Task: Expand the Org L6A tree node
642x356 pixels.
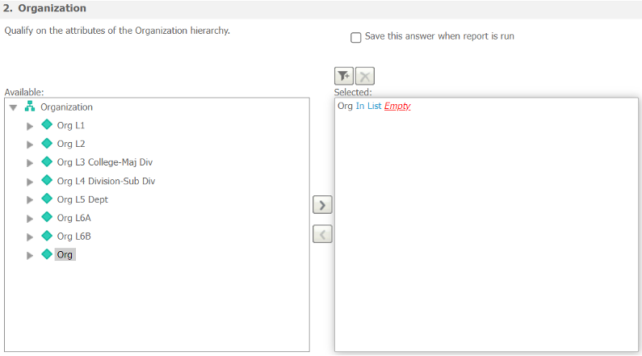Action: coord(30,219)
